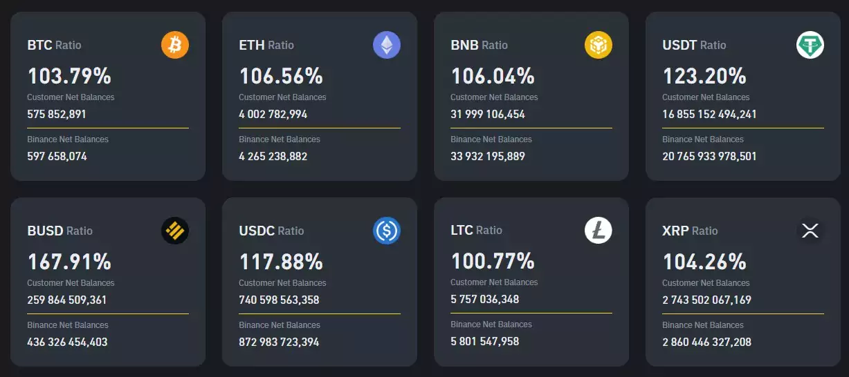Click the 123.20% USDT ratio
This screenshot has width=849, height=377.
tap(704, 76)
